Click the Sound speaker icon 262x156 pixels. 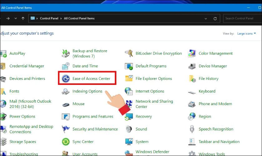129,129
